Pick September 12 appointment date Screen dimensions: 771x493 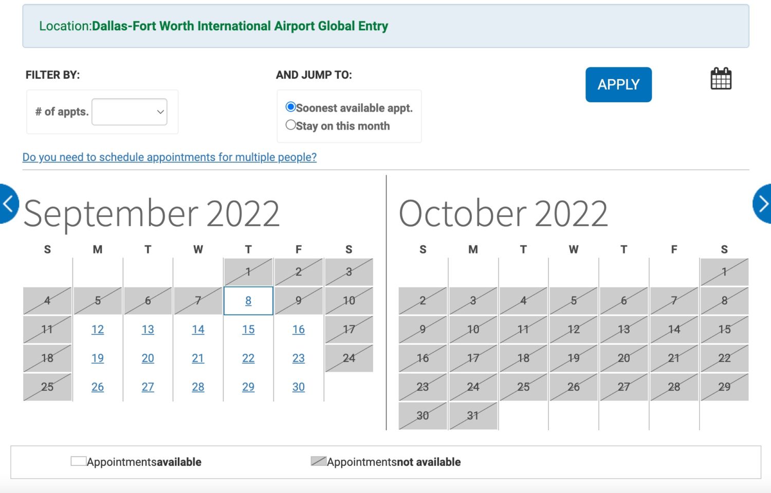click(x=98, y=330)
